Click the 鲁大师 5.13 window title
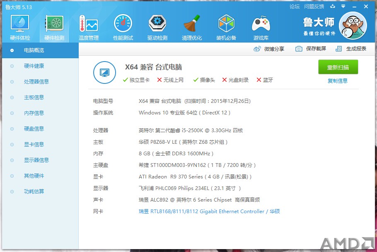 click(19, 7)
